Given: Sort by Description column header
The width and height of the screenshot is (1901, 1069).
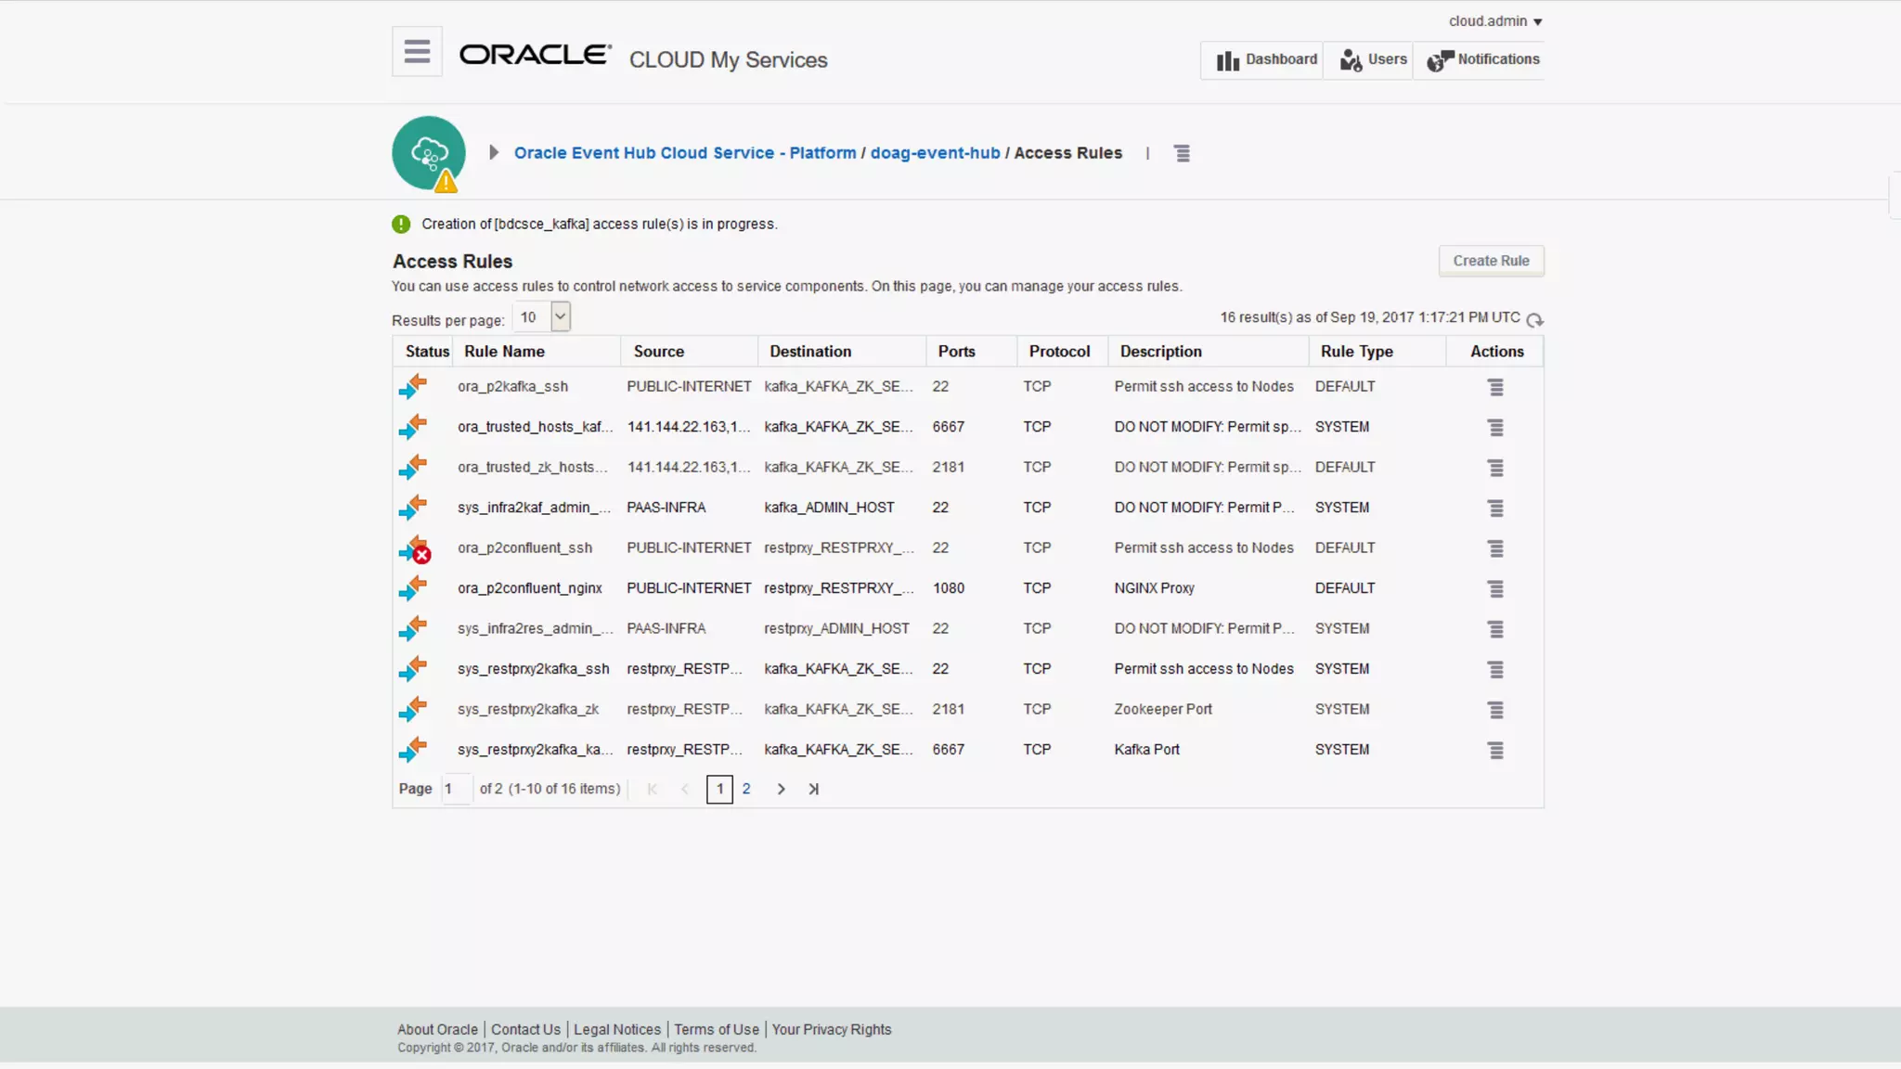Looking at the screenshot, I should click(1160, 351).
